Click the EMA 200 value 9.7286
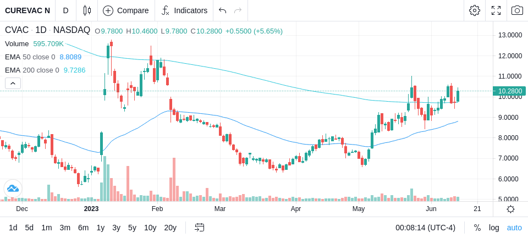 point(74,70)
